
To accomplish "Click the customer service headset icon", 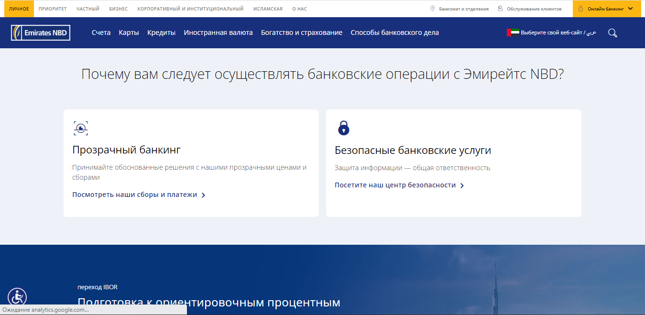I will [500, 9].
